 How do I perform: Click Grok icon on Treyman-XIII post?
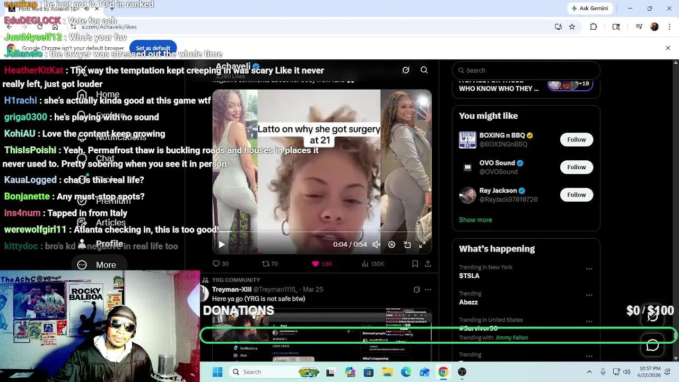[416, 290]
